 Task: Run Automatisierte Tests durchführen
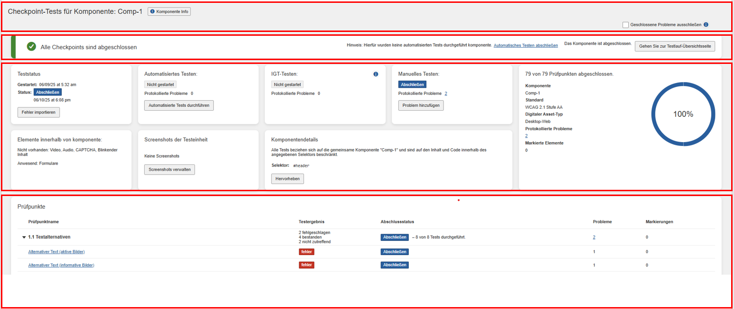(x=179, y=105)
